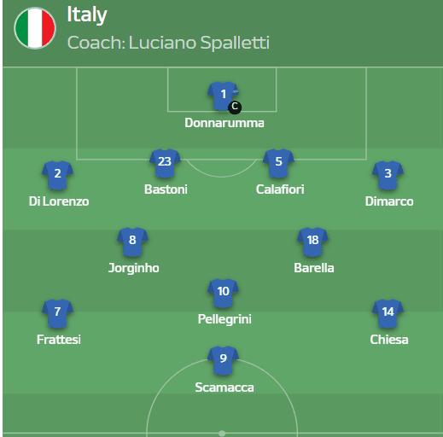Click Frattesi's number 7 shirt icon
Image resolution: width=443 pixels, height=437 pixels.
coord(57,313)
